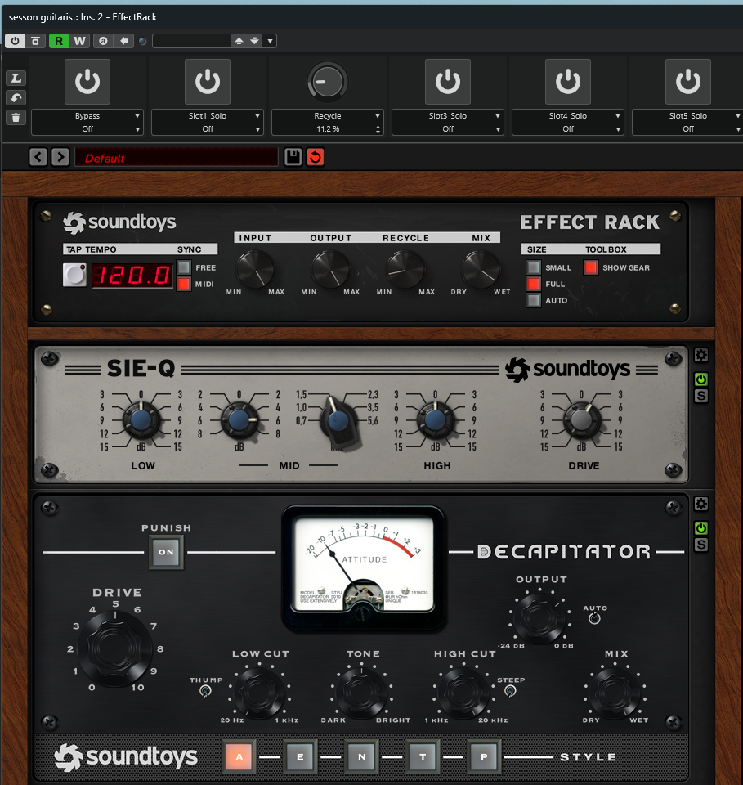
Task: Open preset management dropdown triangle
Action: (x=271, y=41)
